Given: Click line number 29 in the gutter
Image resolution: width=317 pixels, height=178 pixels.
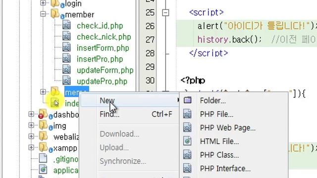Looking at the screenshot, I should (150, 67).
